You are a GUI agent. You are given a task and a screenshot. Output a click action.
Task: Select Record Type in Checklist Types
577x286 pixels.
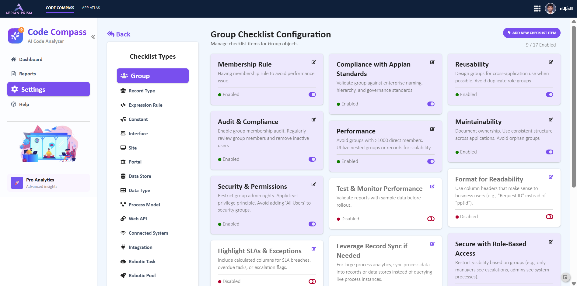pyautogui.click(x=142, y=91)
